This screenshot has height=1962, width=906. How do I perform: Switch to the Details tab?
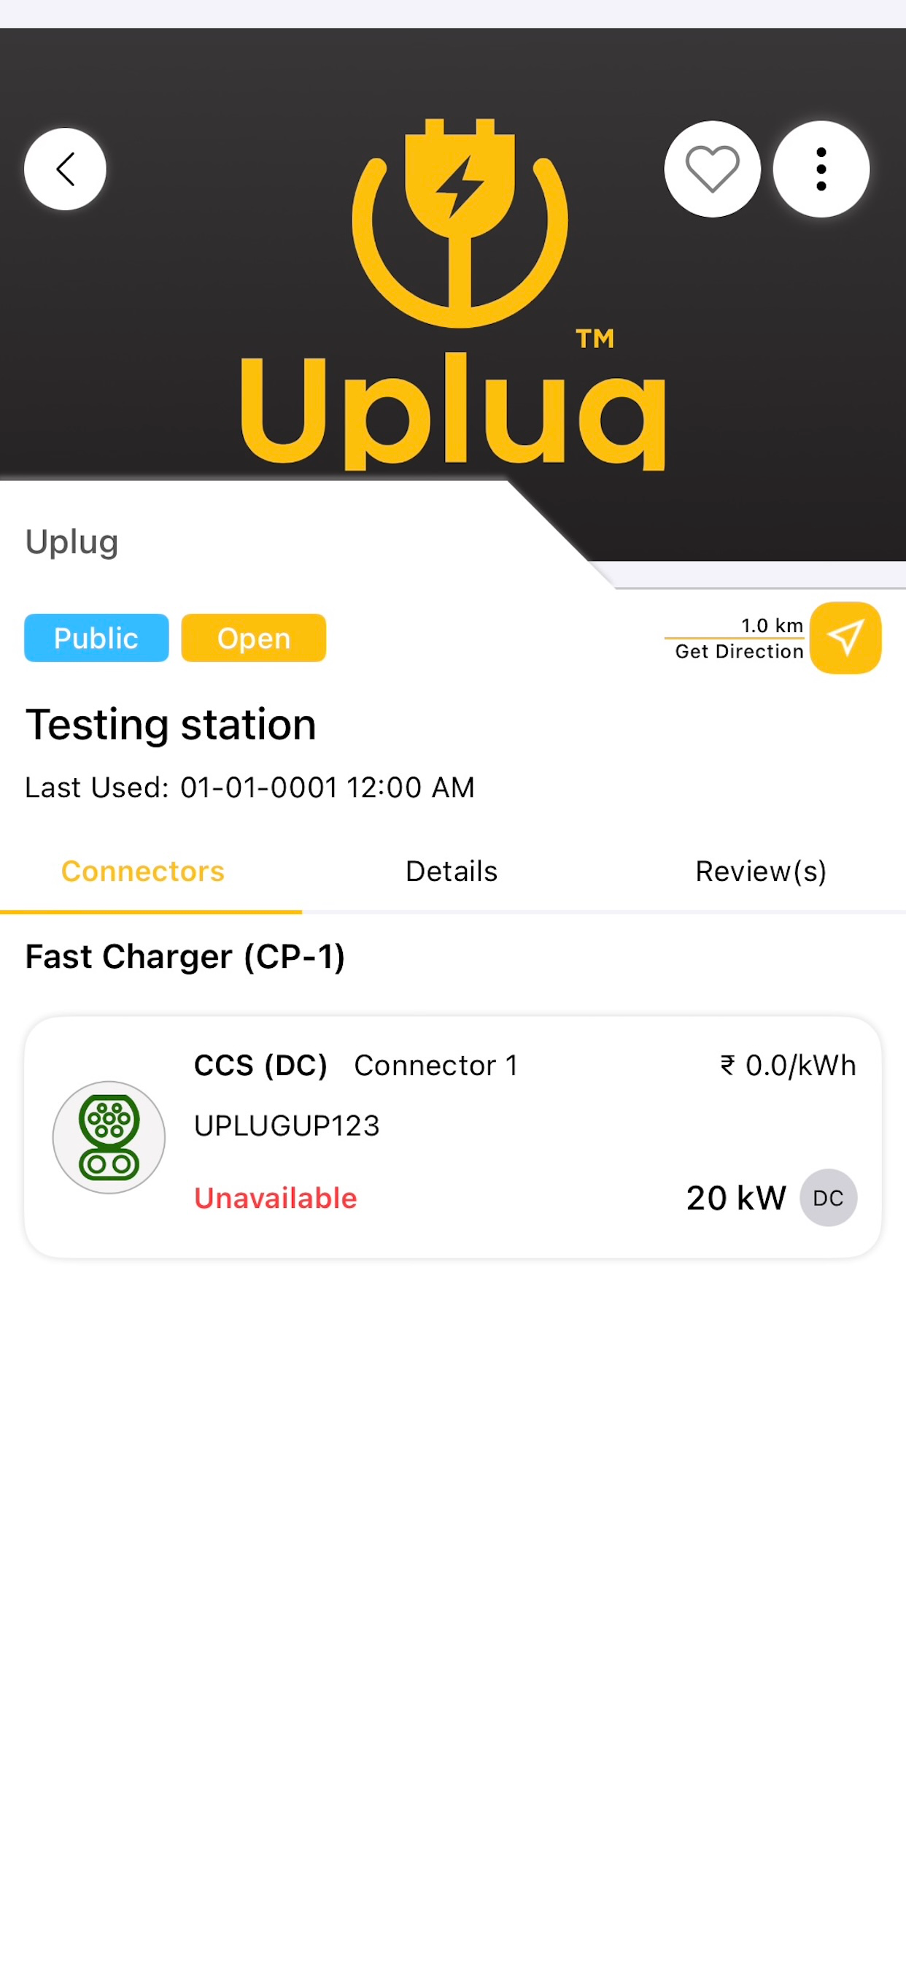click(x=452, y=872)
